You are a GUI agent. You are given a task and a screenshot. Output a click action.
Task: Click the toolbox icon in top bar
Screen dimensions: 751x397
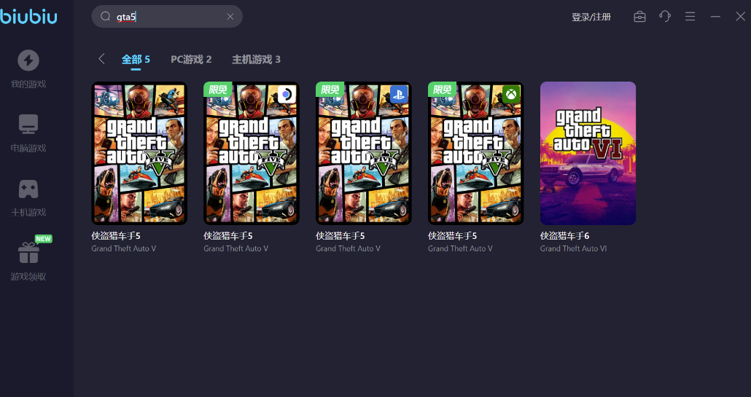click(x=639, y=17)
